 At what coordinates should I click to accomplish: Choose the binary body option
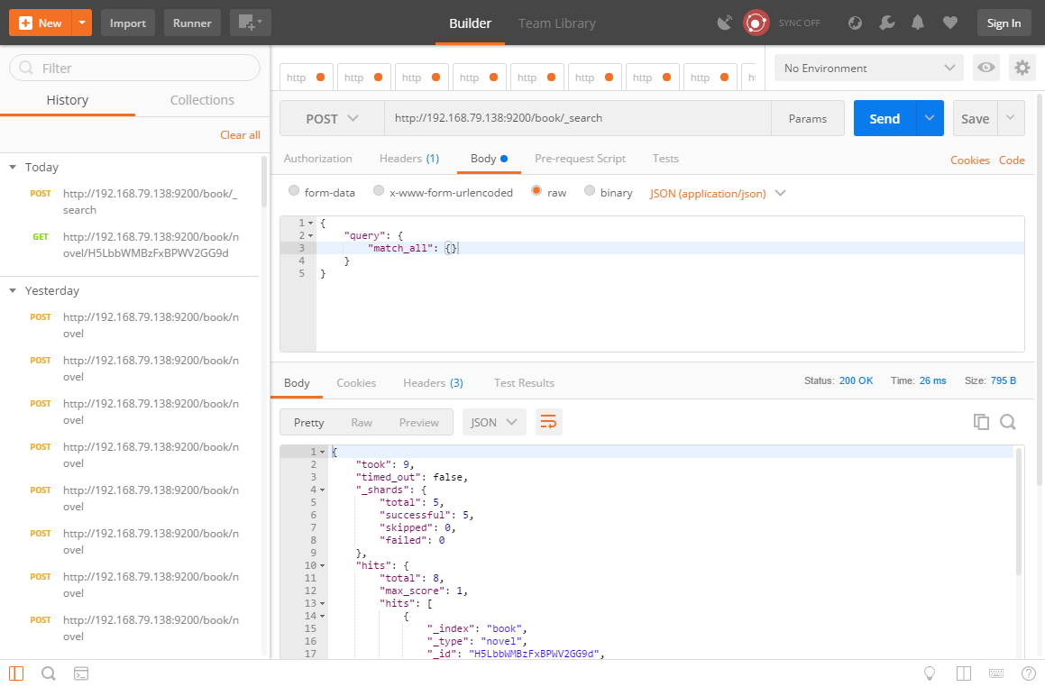coord(590,192)
